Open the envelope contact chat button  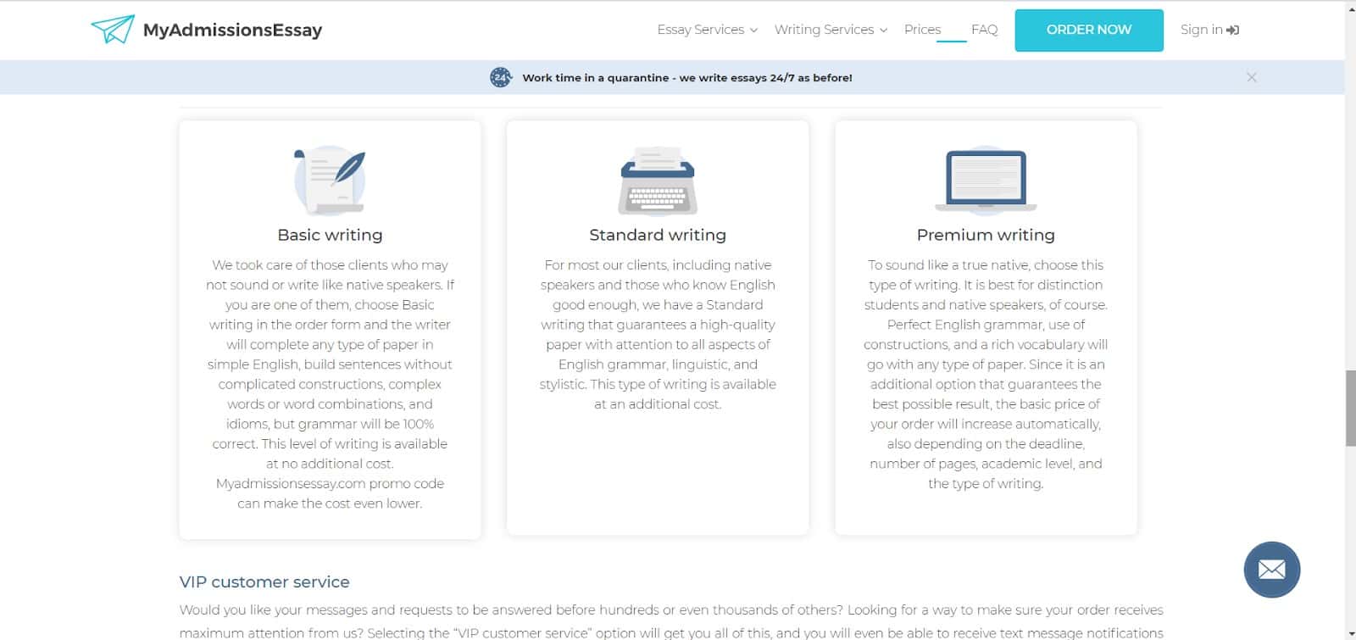tap(1271, 570)
